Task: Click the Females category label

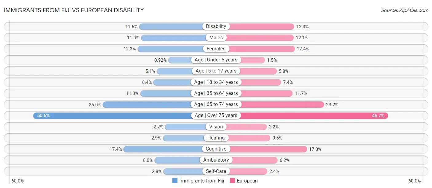Action: click(216, 49)
